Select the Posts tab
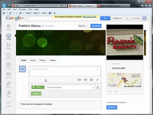The width and height of the screenshot is (153, 115). pos(24,60)
